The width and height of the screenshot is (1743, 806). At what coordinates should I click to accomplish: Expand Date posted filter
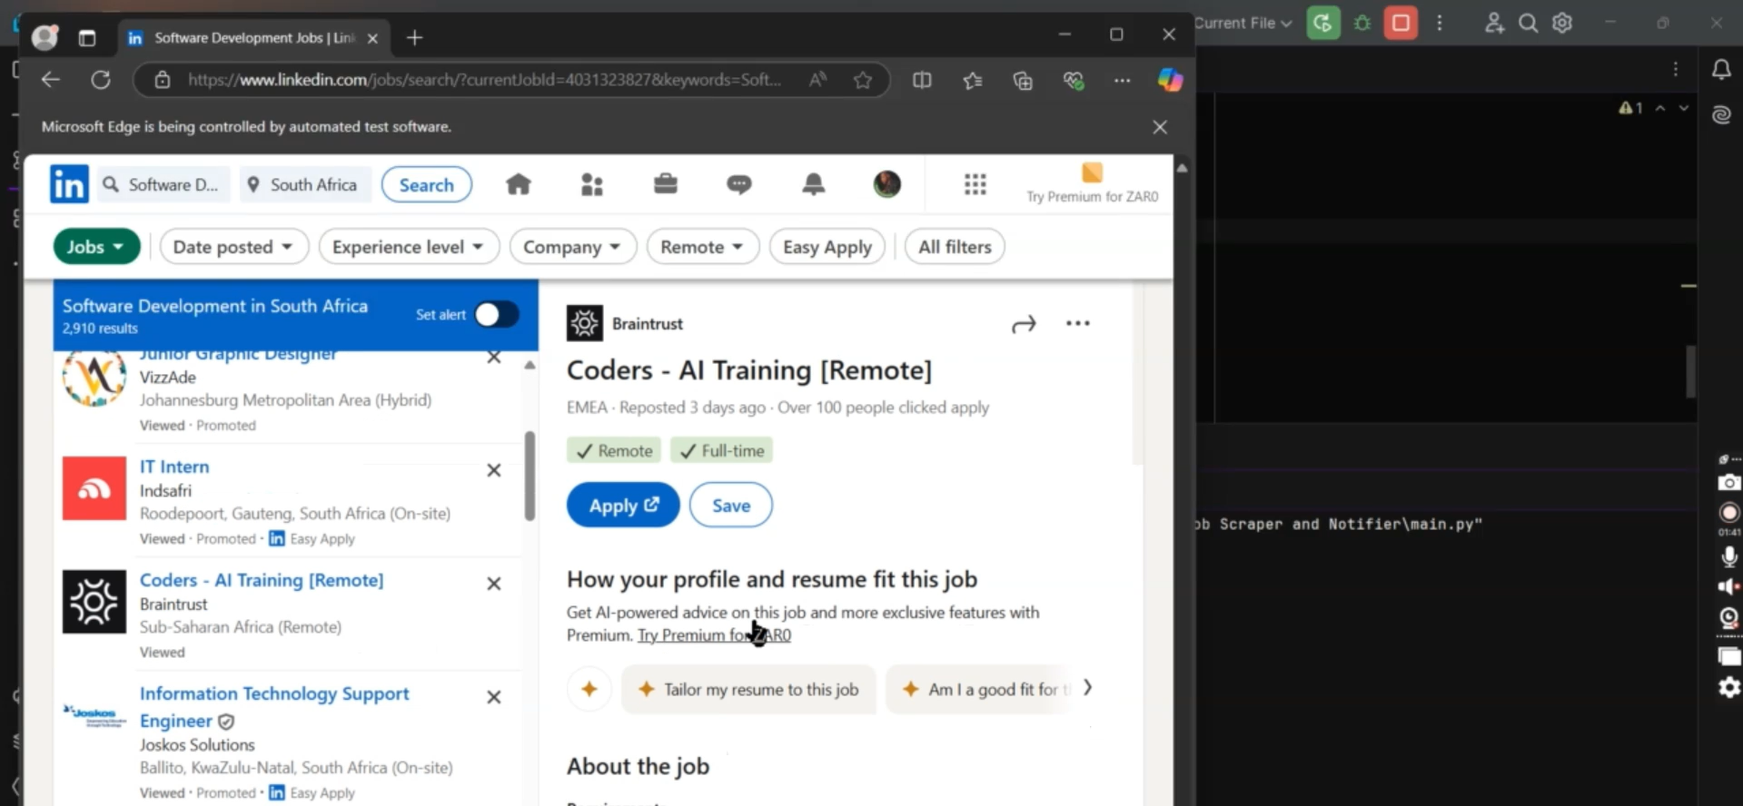[233, 247]
